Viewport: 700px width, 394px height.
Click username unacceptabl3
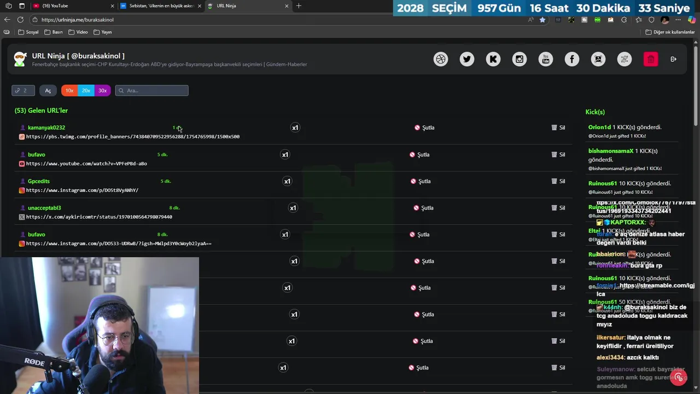click(44, 208)
